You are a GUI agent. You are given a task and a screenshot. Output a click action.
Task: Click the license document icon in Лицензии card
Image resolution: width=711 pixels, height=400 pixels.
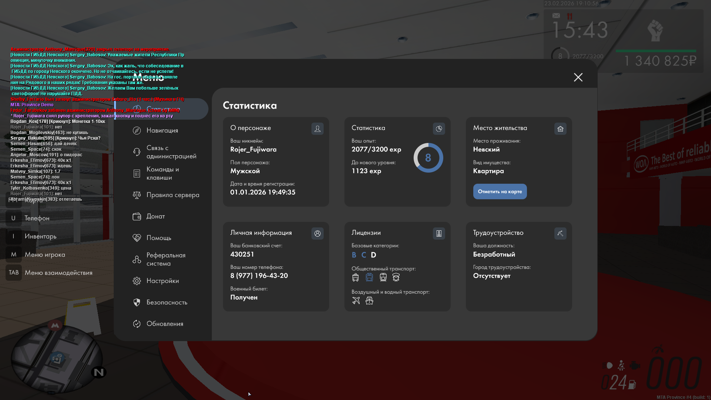click(439, 234)
